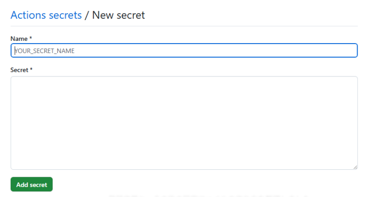Click the YOUR_SECRET_NAME placeholder text
365x197 pixels.
tap(45, 51)
